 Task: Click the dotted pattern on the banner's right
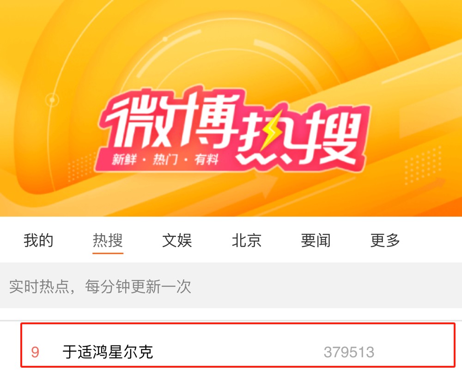(x=423, y=165)
